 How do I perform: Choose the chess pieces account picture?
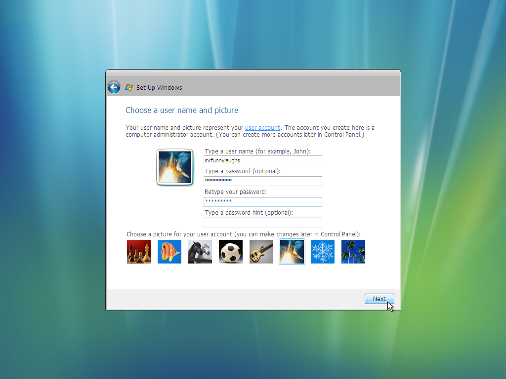(x=139, y=252)
